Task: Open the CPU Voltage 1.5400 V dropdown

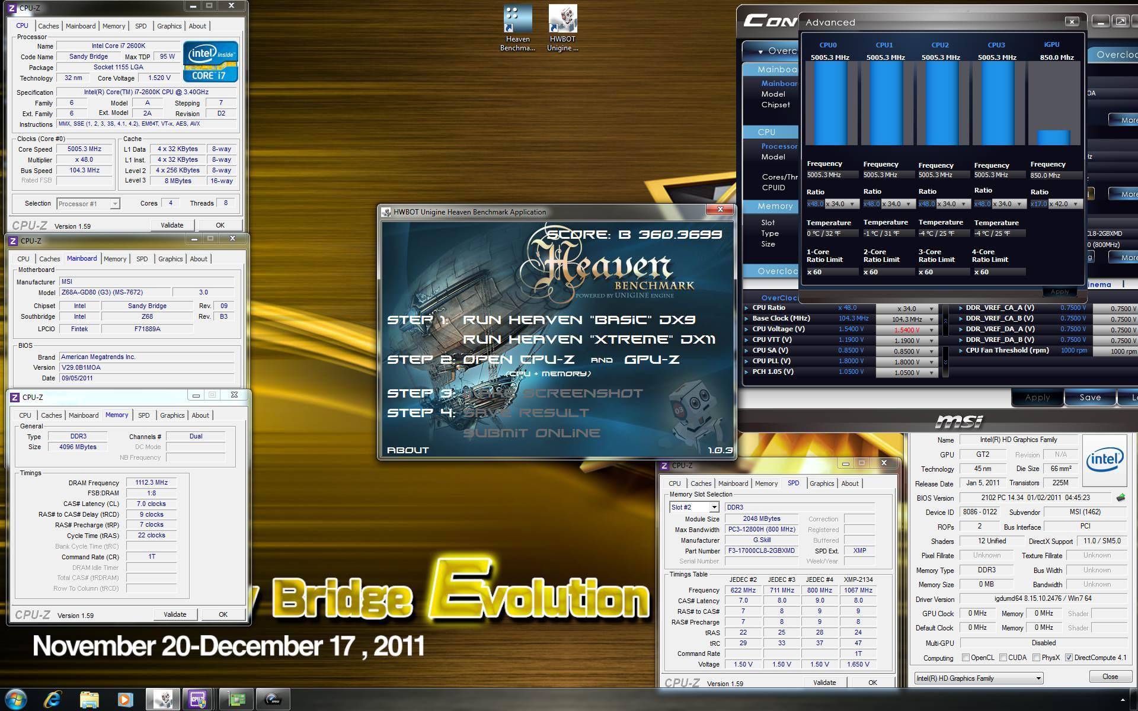Action: pos(907,330)
